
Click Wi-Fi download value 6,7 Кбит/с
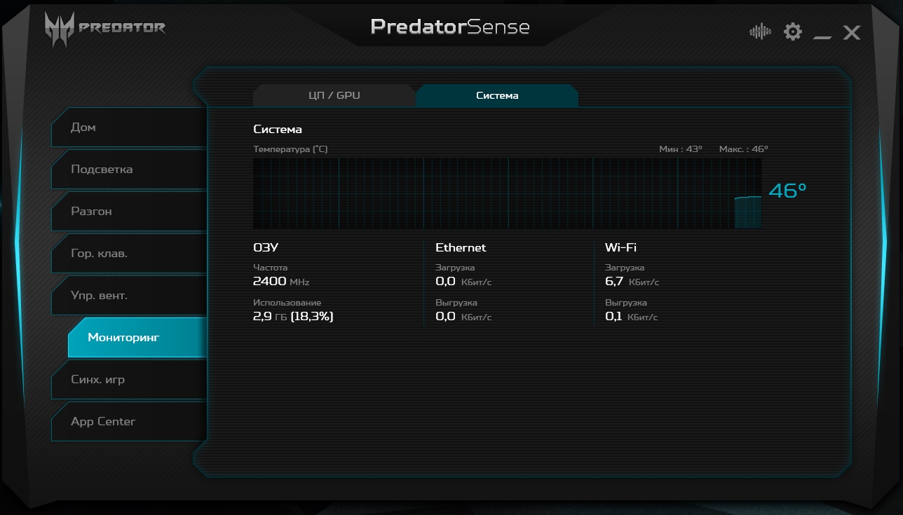pyautogui.click(x=632, y=282)
